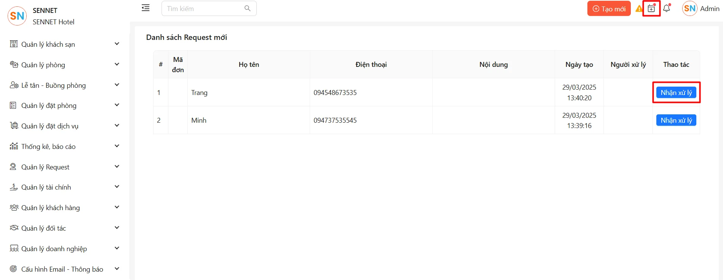Open the Lễ tân - Buồng phòng menu
The width and height of the screenshot is (723, 280).
53,85
